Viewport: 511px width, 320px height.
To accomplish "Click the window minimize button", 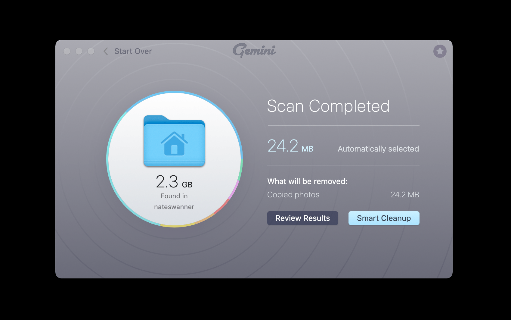I will pos(79,51).
